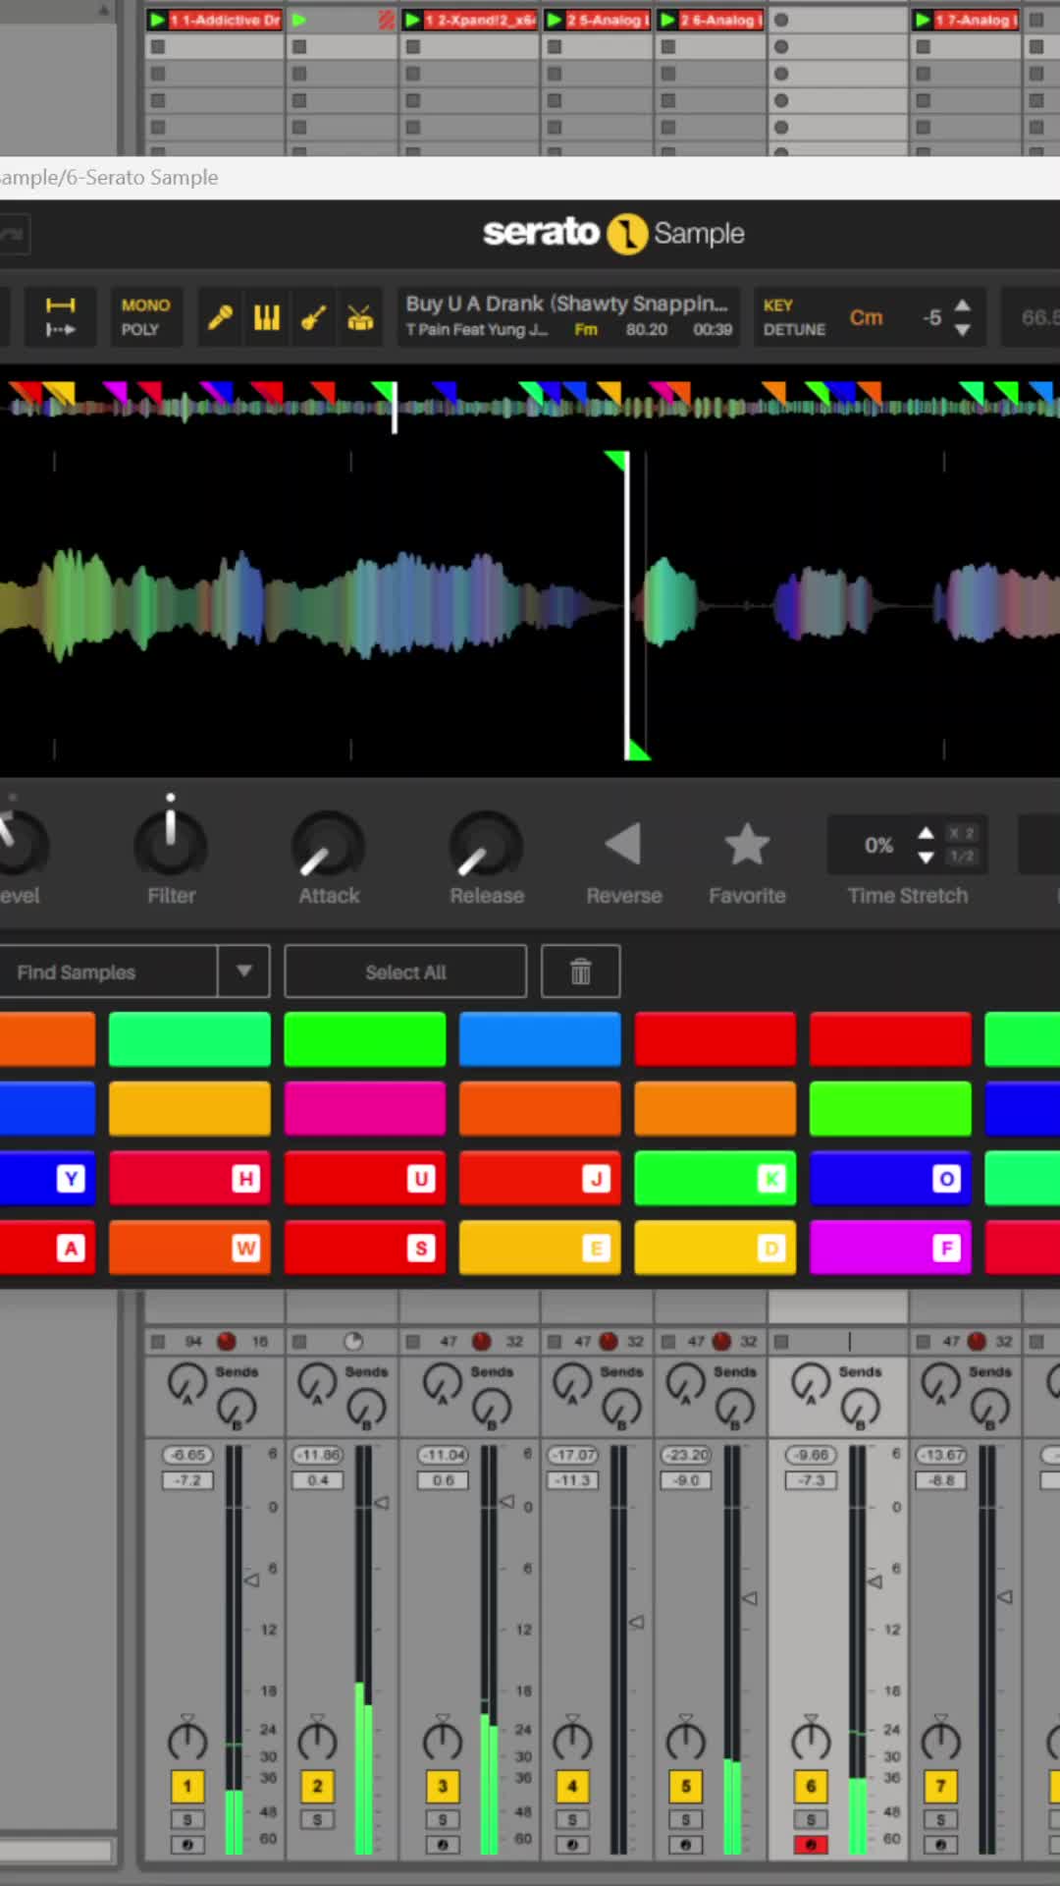1060x1886 pixels.
Task: Trigger the yellow pad labeled E
Action: 540,1248
